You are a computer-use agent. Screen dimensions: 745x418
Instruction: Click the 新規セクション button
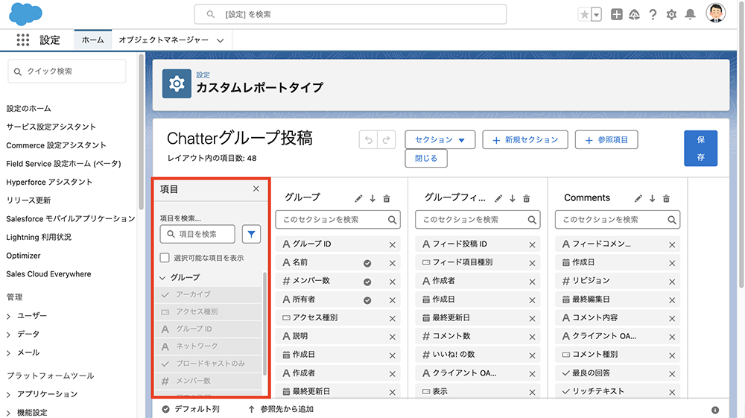click(x=525, y=139)
